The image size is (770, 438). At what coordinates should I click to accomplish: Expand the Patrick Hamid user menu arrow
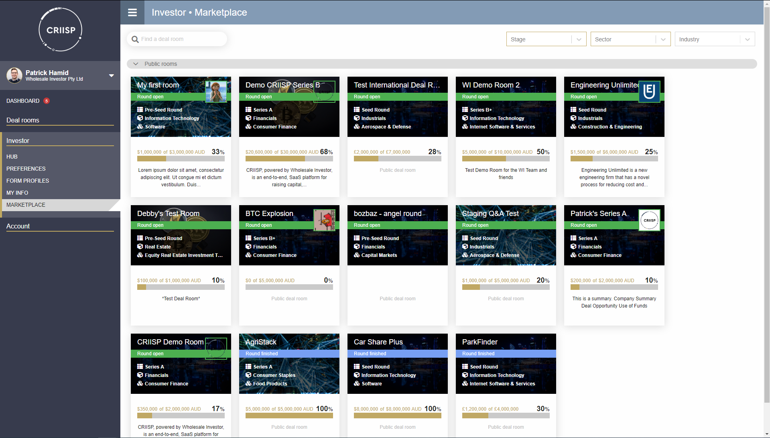coord(112,75)
